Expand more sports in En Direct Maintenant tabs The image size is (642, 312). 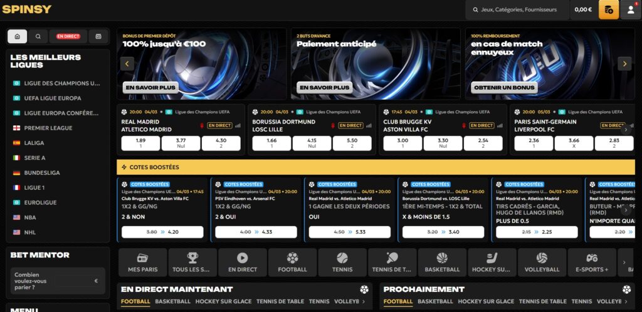click(x=364, y=302)
